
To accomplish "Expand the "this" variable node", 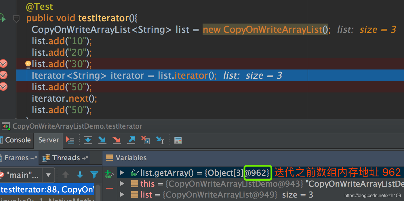I will click(x=122, y=183).
